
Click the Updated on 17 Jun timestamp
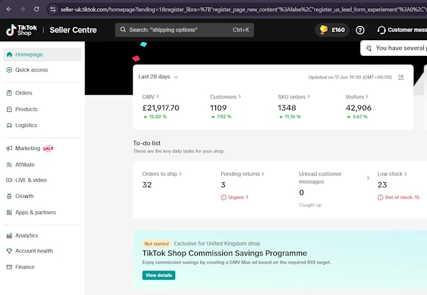[350, 77]
